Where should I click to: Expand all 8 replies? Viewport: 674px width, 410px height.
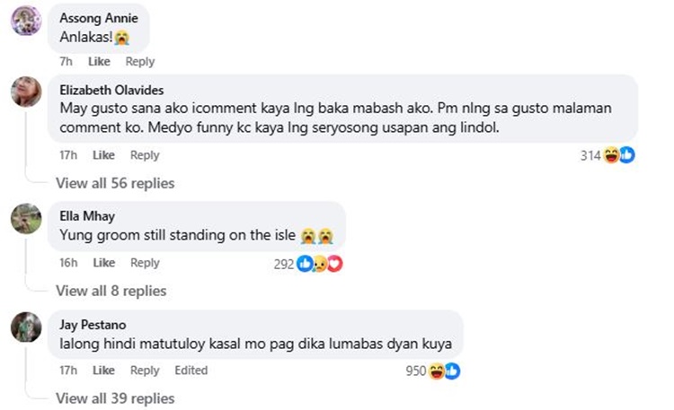[x=111, y=291]
